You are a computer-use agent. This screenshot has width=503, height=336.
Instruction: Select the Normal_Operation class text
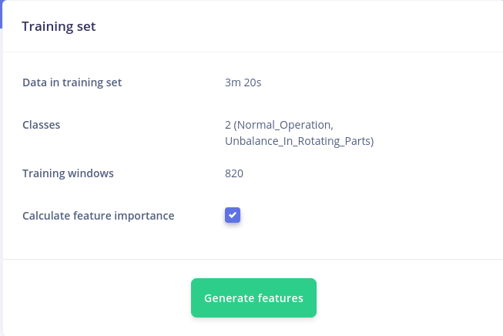(x=285, y=125)
